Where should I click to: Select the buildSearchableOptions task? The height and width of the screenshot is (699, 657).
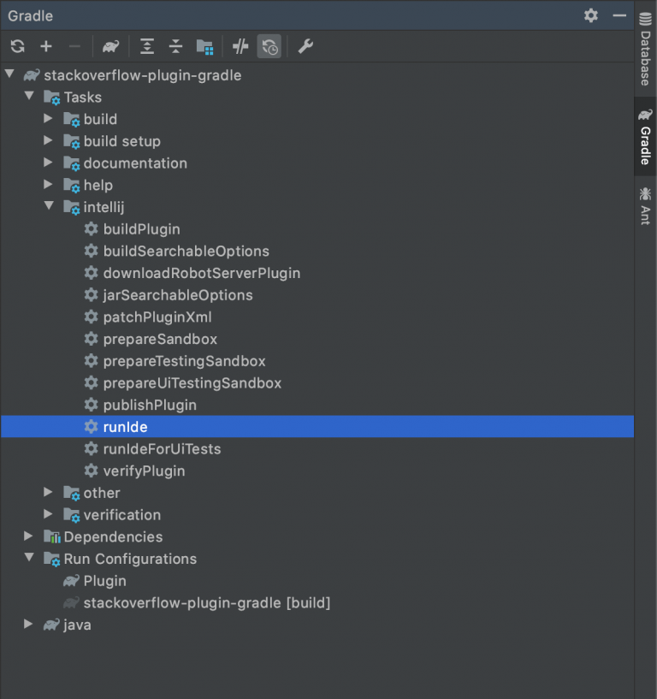186,251
